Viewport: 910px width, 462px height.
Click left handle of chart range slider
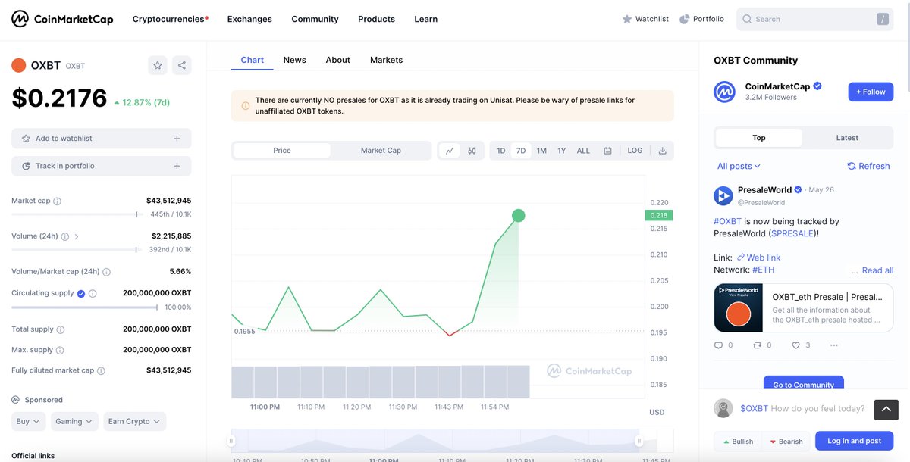(x=232, y=441)
